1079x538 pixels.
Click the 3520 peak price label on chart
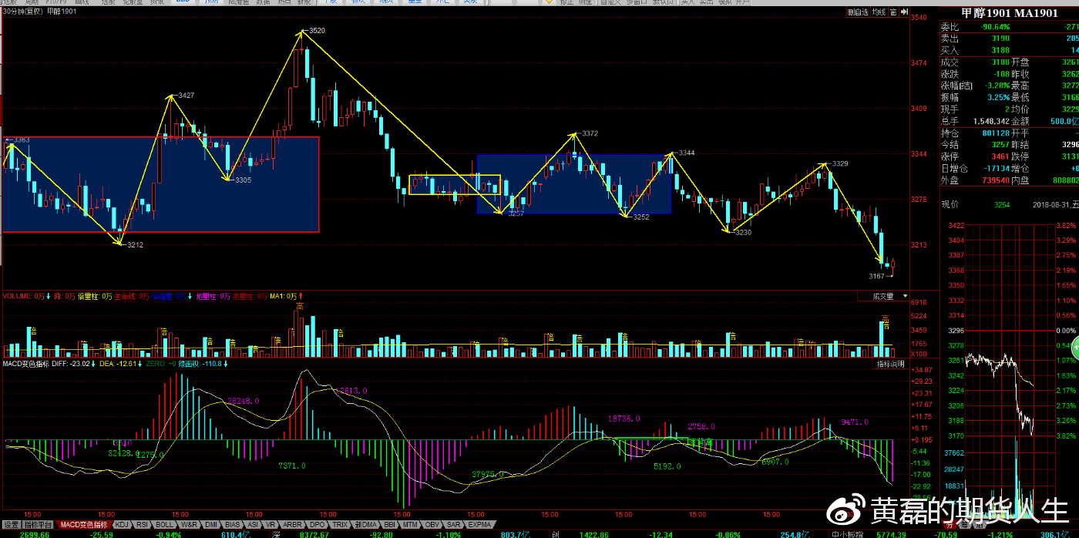[x=317, y=30]
